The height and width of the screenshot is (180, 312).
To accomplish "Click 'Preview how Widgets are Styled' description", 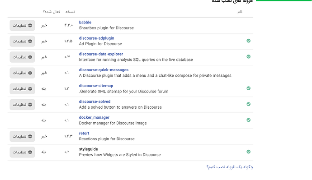I will click(x=120, y=155).
